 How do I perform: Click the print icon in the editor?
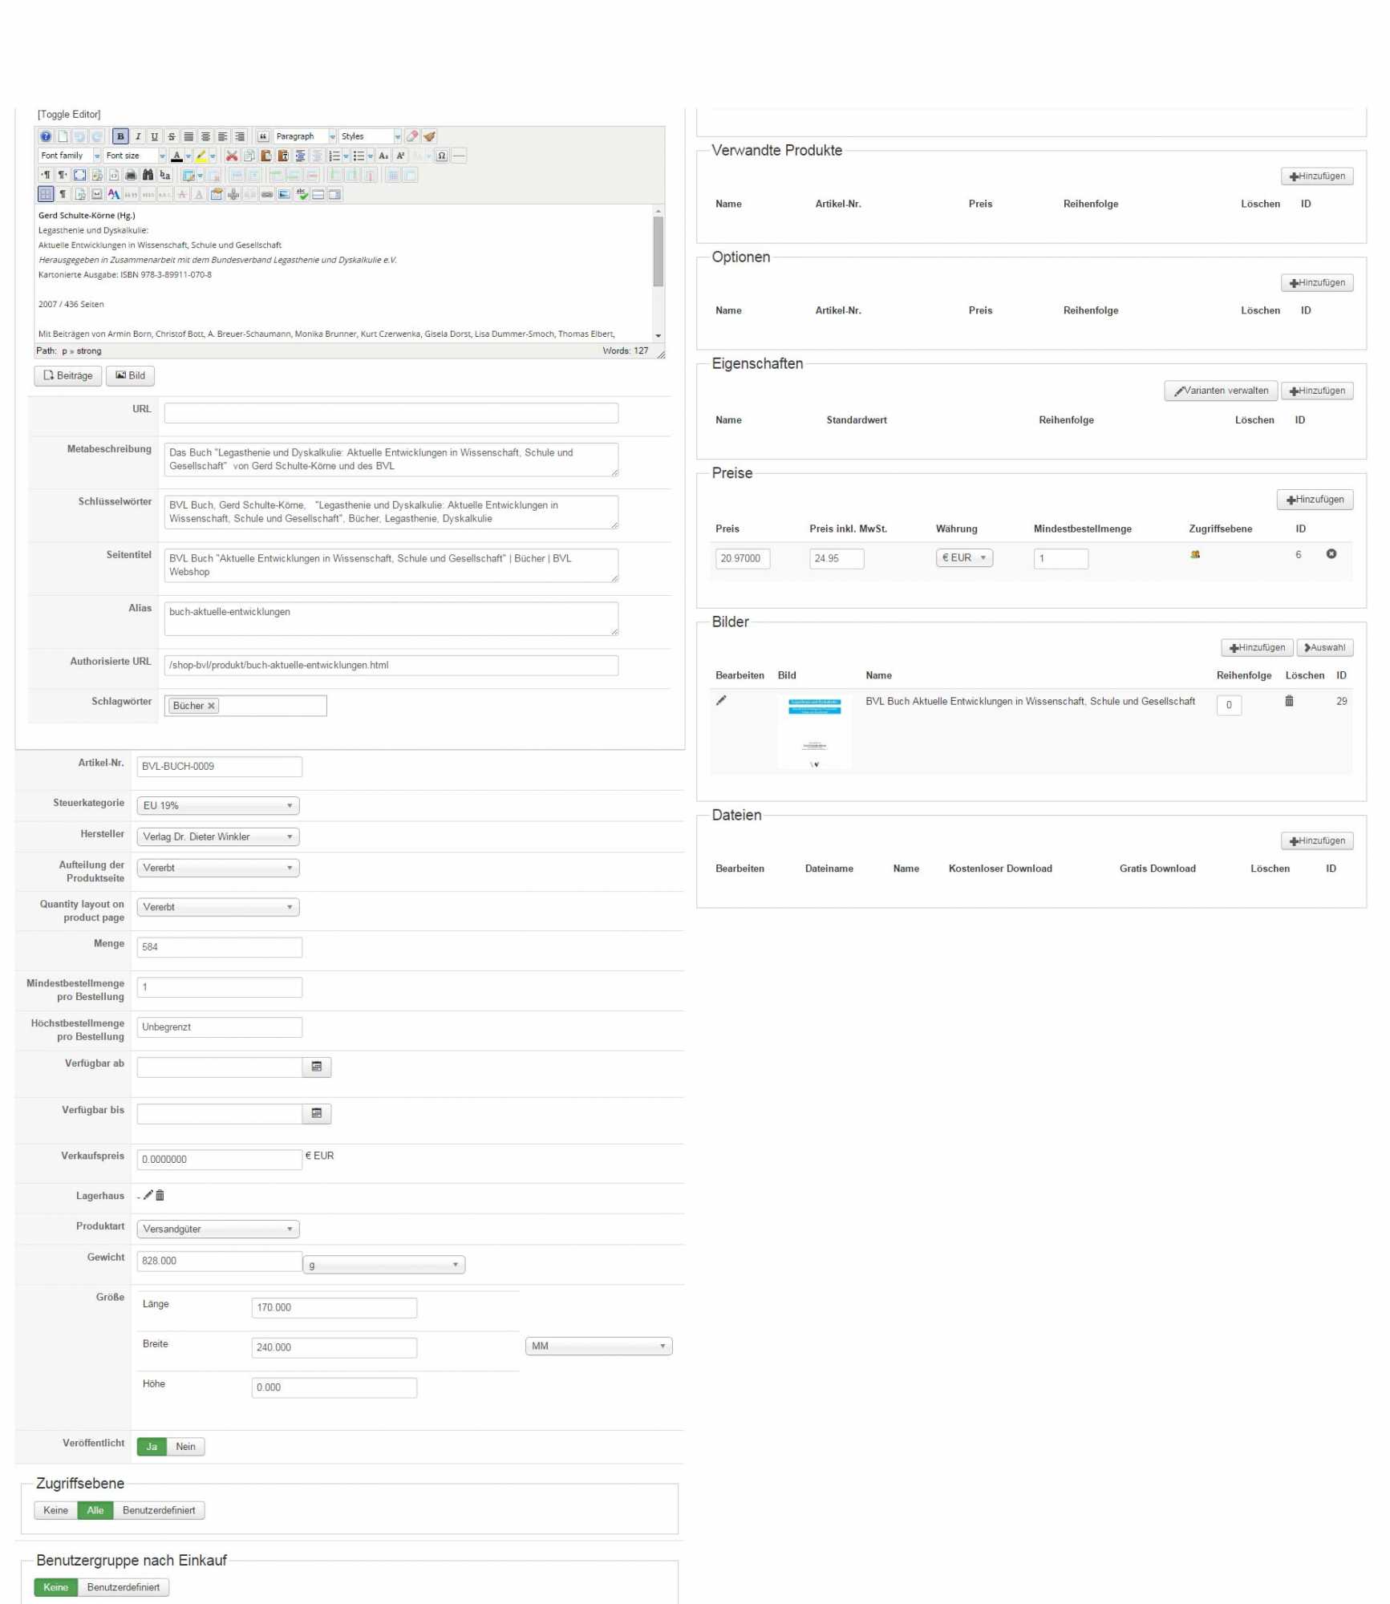pyautogui.click(x=131, y=175)
